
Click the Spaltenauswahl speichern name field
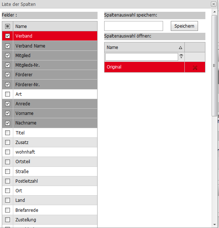tap(134, 26)
